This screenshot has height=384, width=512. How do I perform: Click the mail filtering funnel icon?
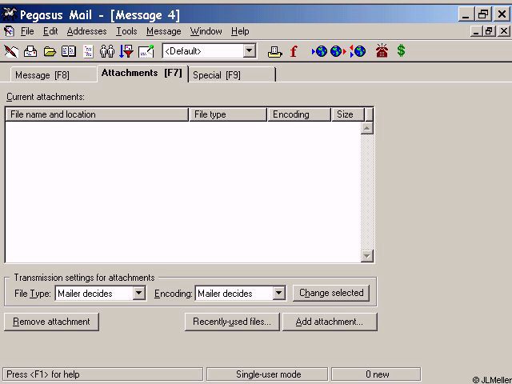click(126, 51)
